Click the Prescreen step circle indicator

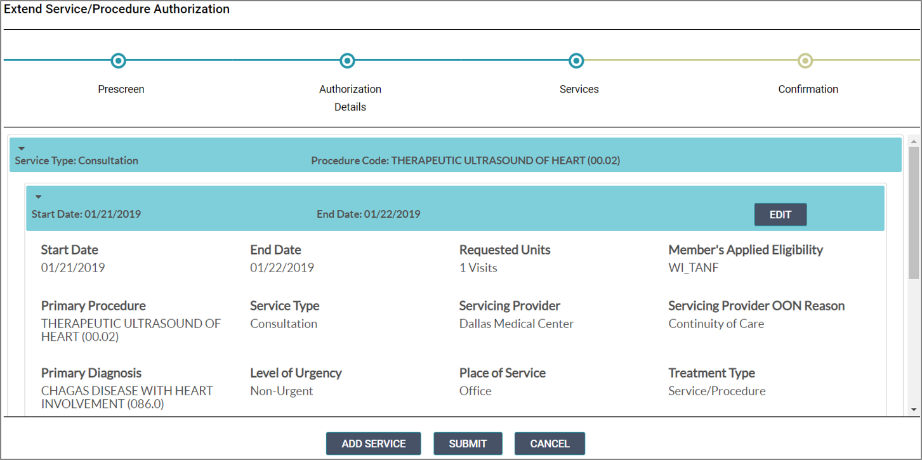click(x=118, y=61)
